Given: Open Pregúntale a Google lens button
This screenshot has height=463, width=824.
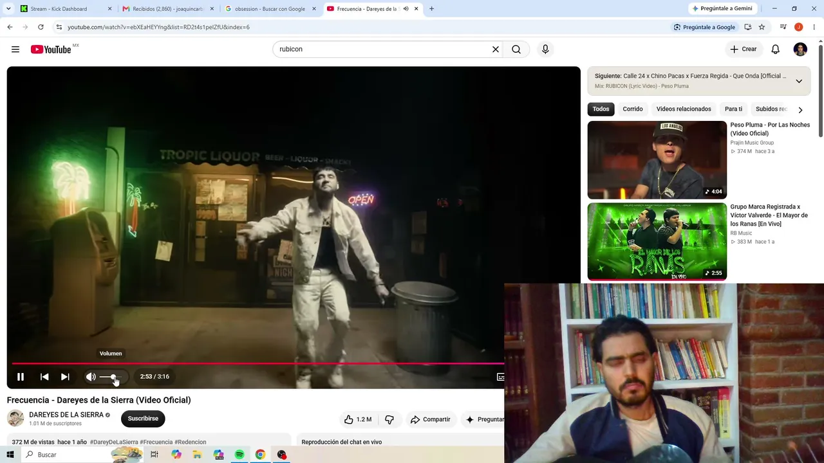Looking at the screenshot, I should (x=704, y=27).
